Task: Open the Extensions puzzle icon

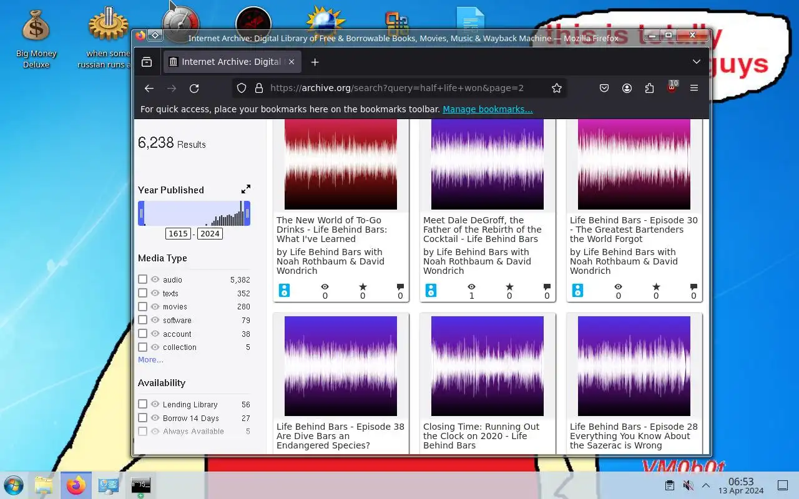Action: (649, 89)
